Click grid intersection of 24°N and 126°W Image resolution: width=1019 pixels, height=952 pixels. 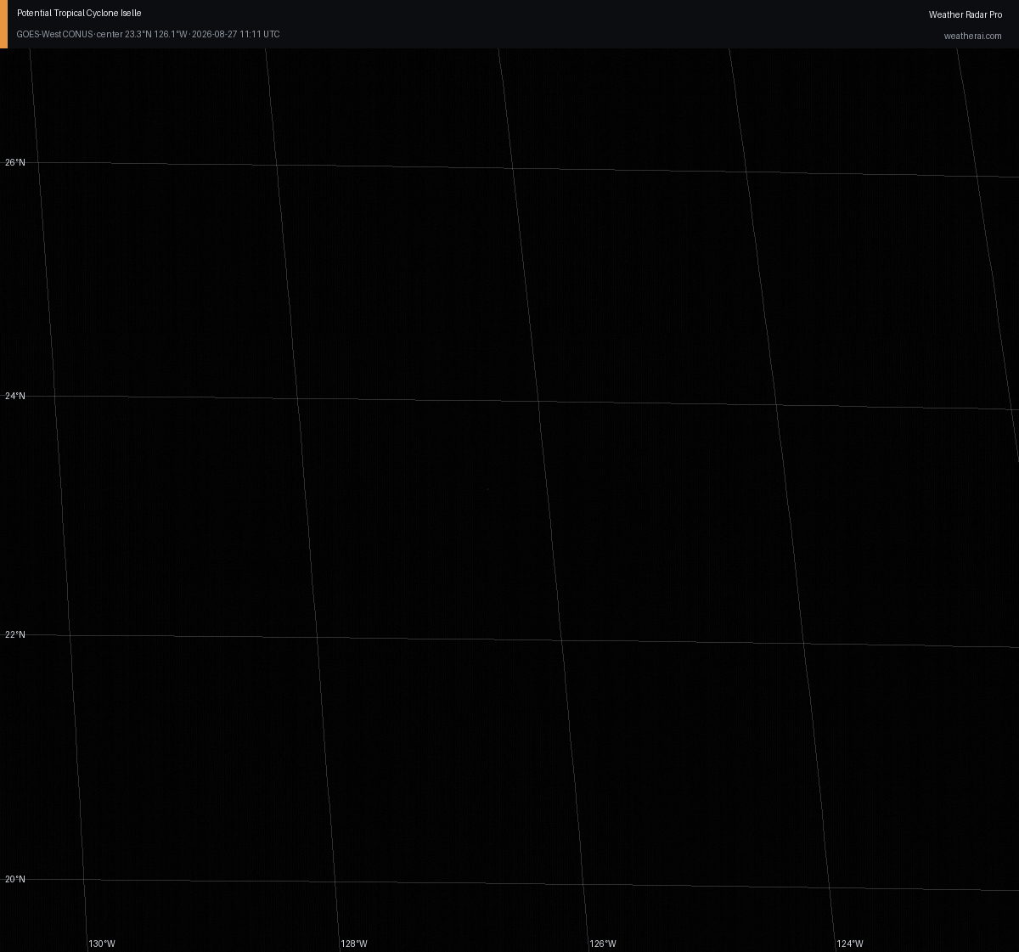(x=538, y=401)
